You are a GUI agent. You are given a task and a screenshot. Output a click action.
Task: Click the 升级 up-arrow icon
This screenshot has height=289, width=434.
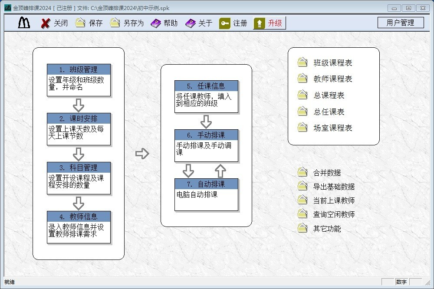coord(260,23)
